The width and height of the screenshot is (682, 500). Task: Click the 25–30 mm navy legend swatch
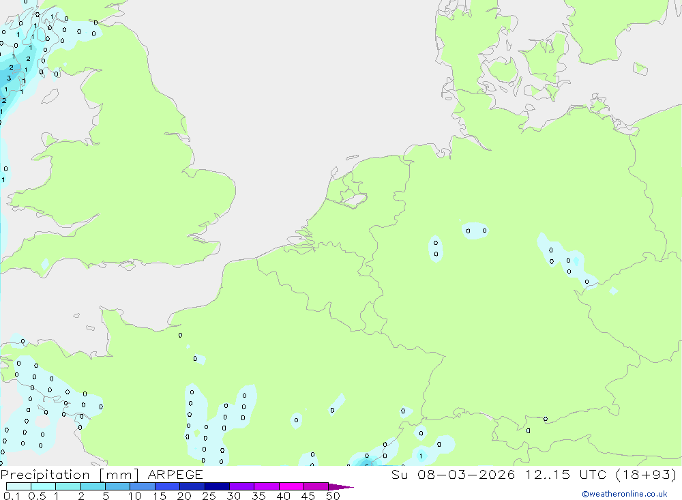[x=217, y=486]
